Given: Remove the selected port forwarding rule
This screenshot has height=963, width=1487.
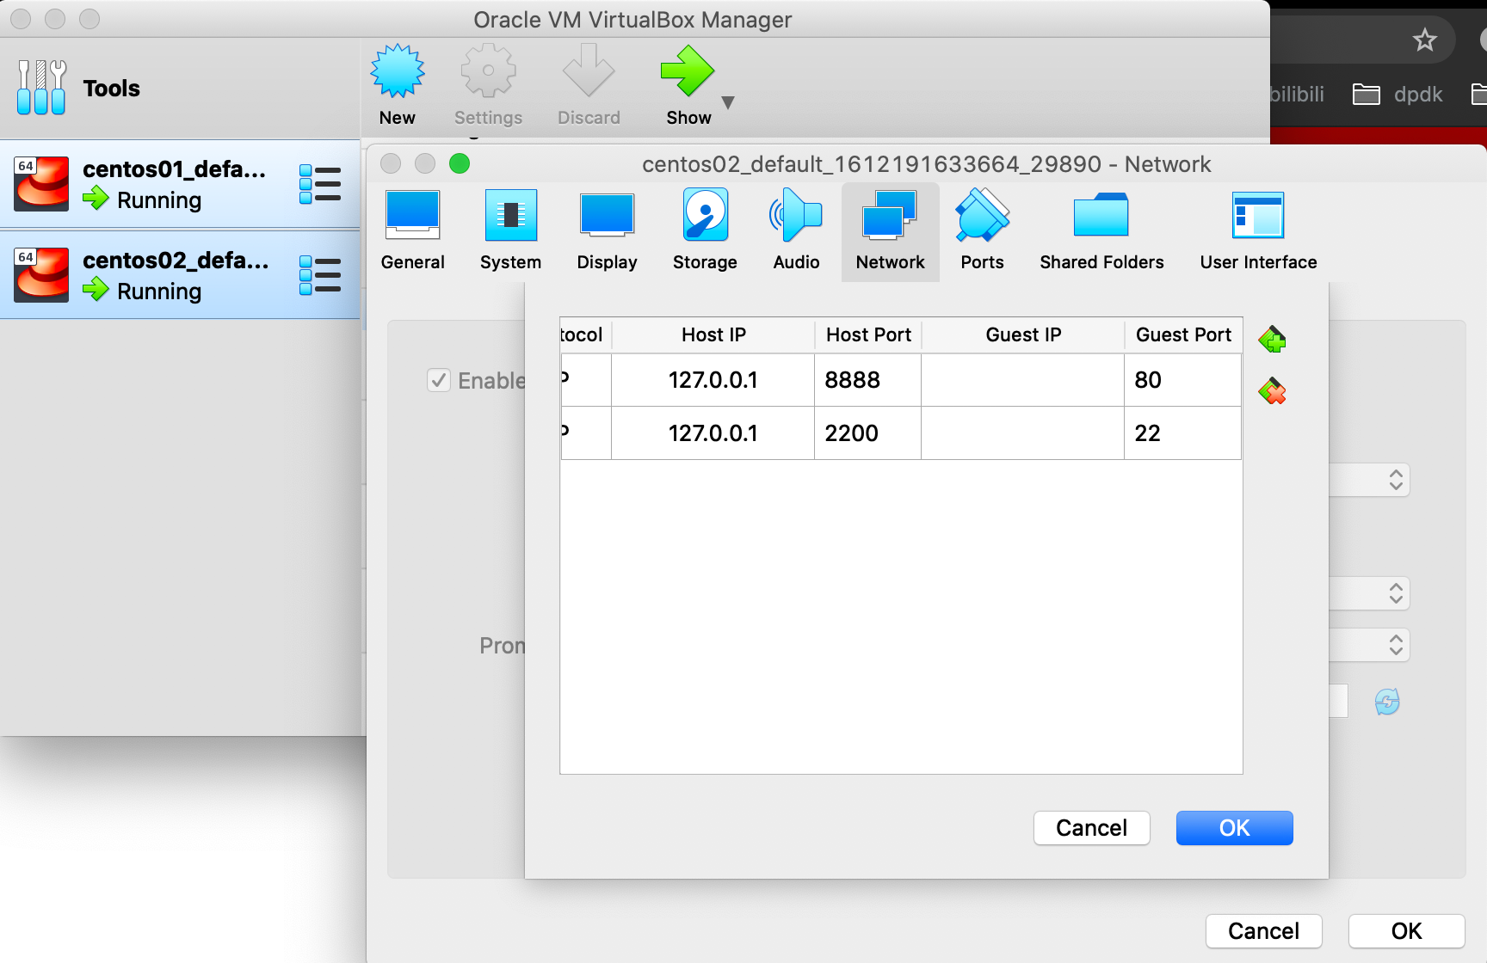Looking at the screenshot, I should [1273, 392].
